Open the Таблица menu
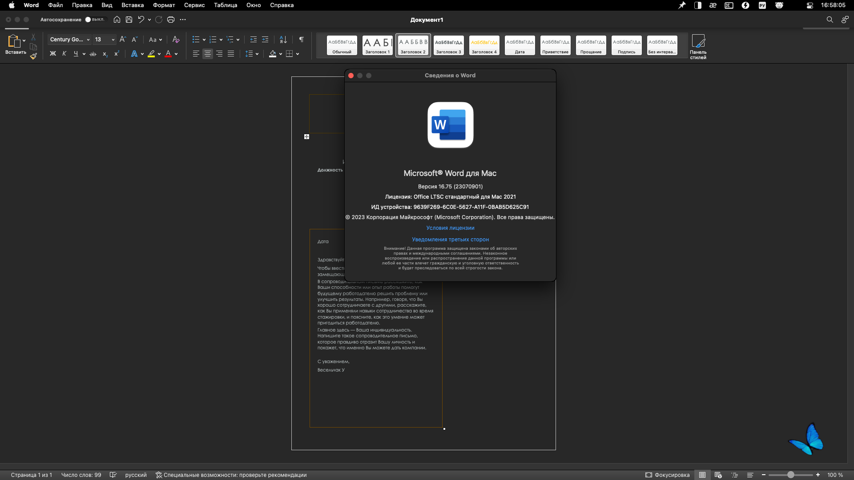The image size is (854, 480). click(225, 5)
